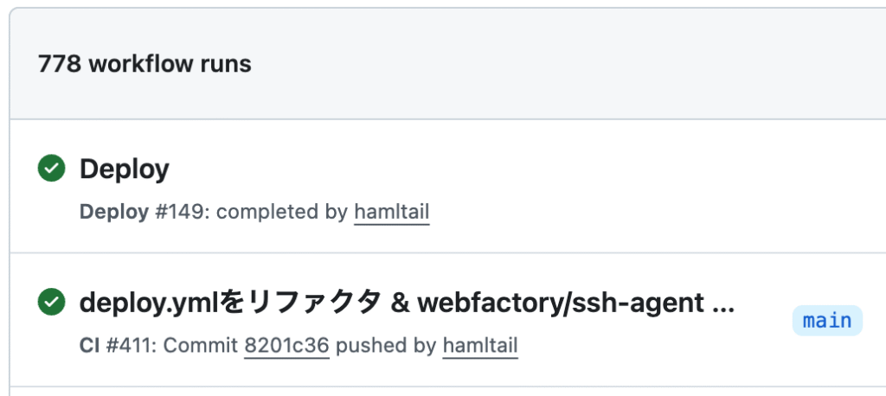The width and height of the screenshot is (886, 396).
Task: Click bold Deploy workflow name before #149
Action: [113, 213]
